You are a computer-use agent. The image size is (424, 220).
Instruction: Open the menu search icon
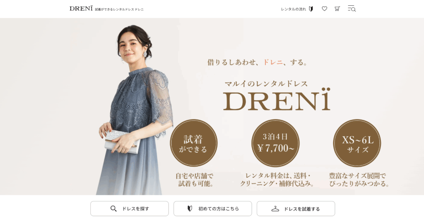click(x=352, y=9)
